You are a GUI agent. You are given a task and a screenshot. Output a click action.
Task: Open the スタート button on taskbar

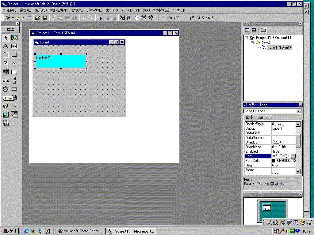tap(10, 231)
